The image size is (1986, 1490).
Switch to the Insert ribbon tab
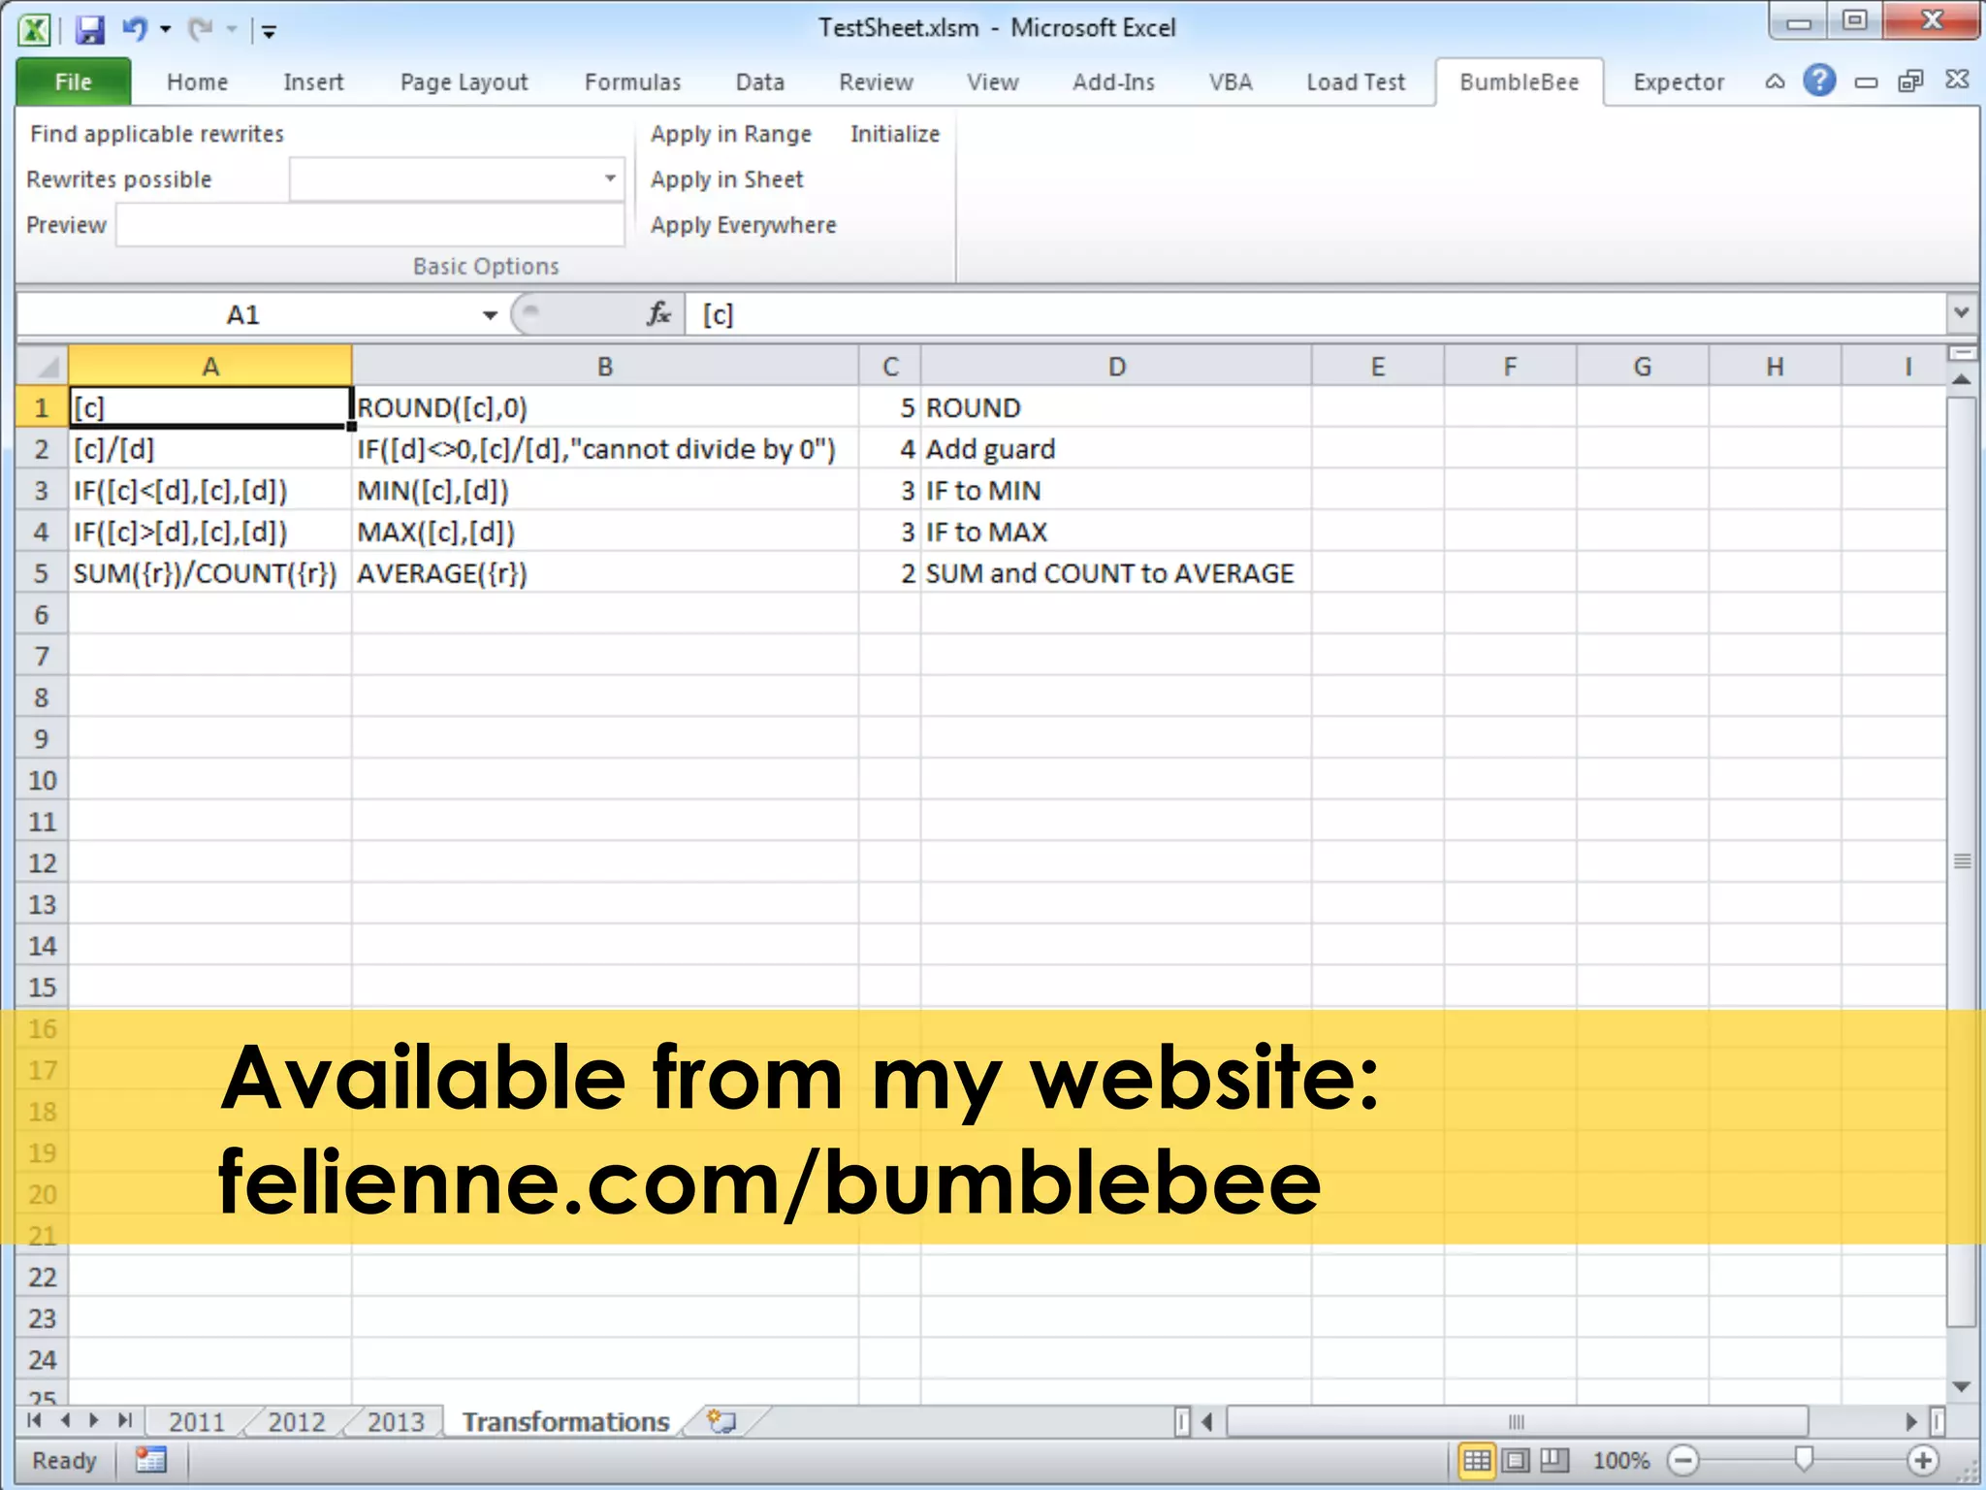pos(313,81)
